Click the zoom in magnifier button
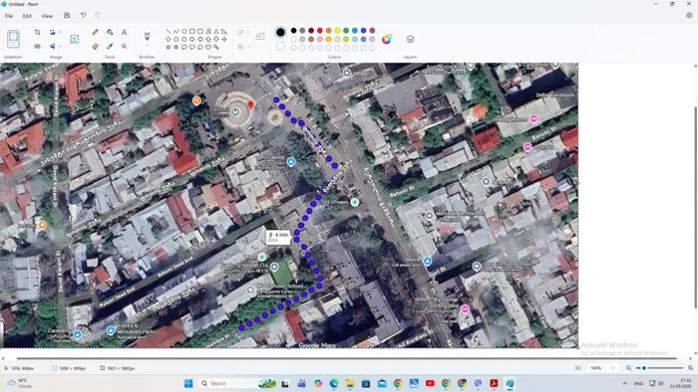 pyautogui.click(x=690, y=368)
